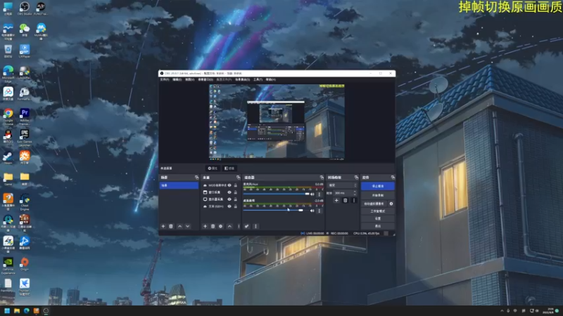563x316 pixels.
Task: Pop out the 来源 dock panel
Action: point(239,178)
